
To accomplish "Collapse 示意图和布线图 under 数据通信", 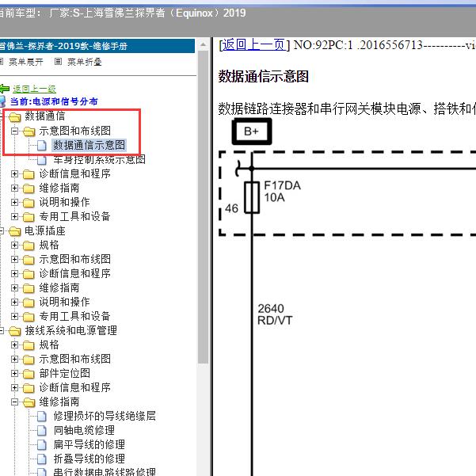I will pyautogui.click(x=14, y=131).
